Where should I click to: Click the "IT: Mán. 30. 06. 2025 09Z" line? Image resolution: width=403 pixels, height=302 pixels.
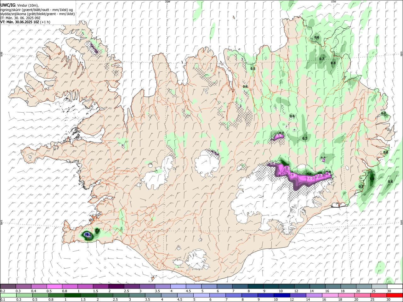tap(20, 18)
